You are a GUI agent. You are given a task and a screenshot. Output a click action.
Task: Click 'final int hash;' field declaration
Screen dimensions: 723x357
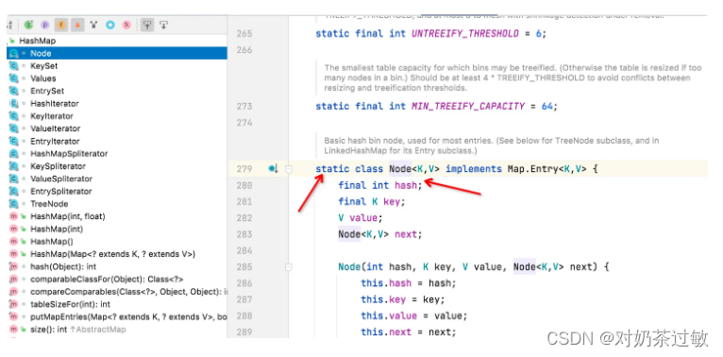coord(380,185)
